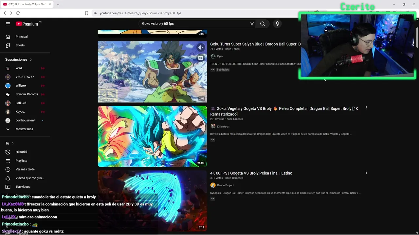Click the site settings icon in address bar

click(95, 13)
